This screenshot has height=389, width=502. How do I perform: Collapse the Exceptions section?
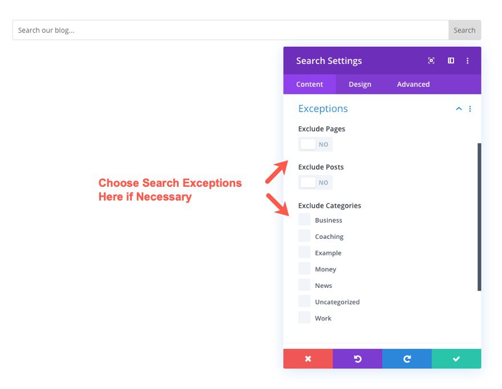click(459, 109)
